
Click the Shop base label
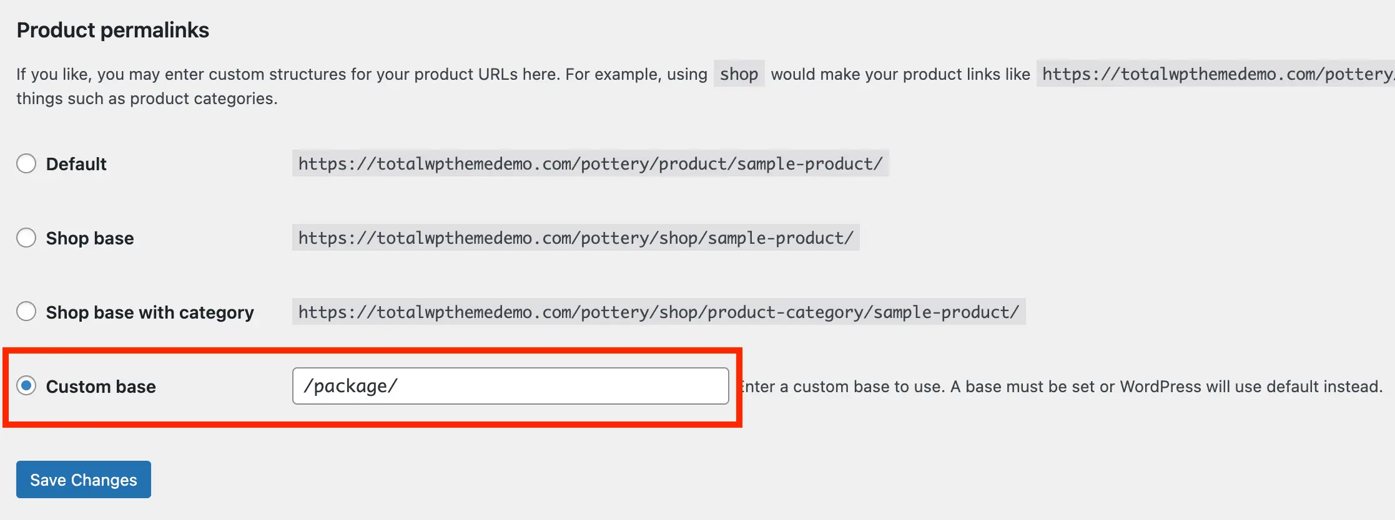[x=89, y=238]
